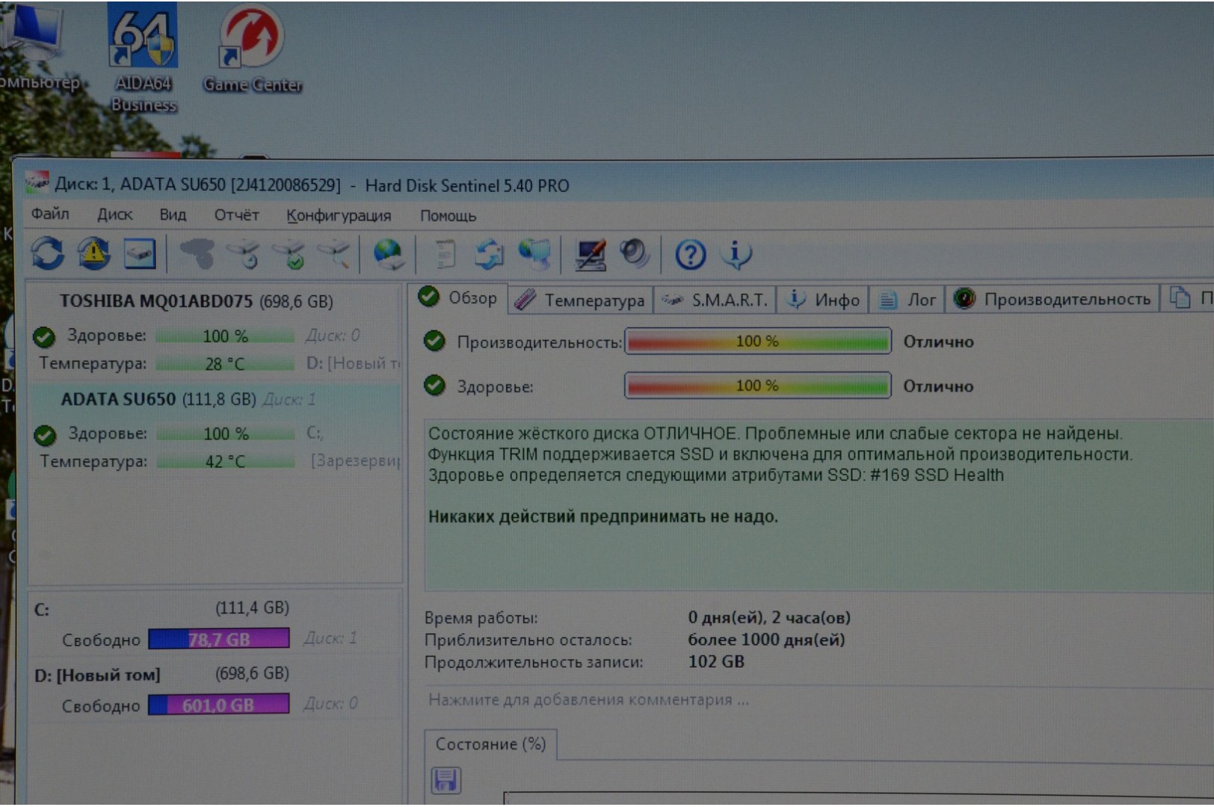Click the green check icon beside TOSHIBA Здоровье

pyautogui.click(x=44, y=337)
